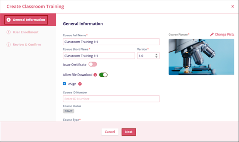239x142 pixels.
Task: Click the pencil icon beside Change Picture
Action: (212, 34)
